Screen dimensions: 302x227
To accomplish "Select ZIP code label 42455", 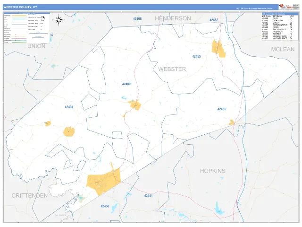I will tap(196, 56).
